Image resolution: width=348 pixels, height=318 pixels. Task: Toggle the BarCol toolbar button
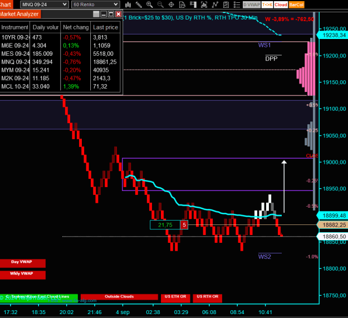pos(296,4)
